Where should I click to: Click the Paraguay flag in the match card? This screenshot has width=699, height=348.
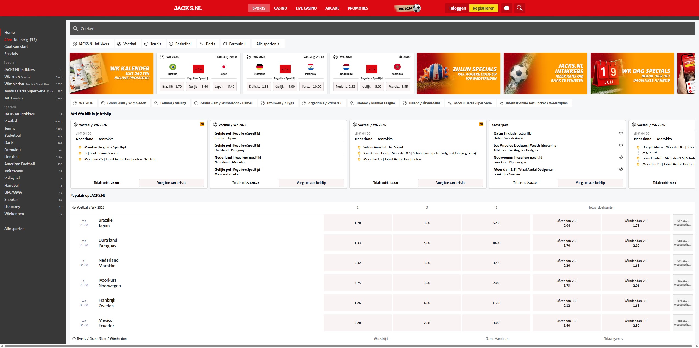311,67
